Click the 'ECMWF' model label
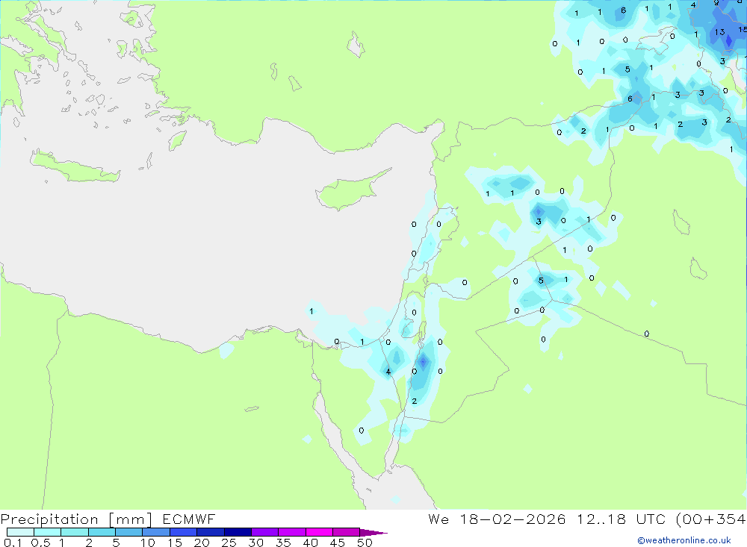This screenshot has width=747, height=547. 189,519
